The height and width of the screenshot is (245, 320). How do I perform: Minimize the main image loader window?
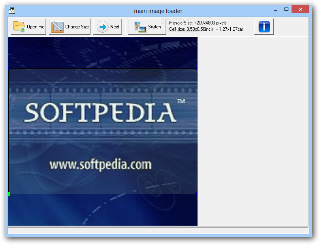(276, 9)
